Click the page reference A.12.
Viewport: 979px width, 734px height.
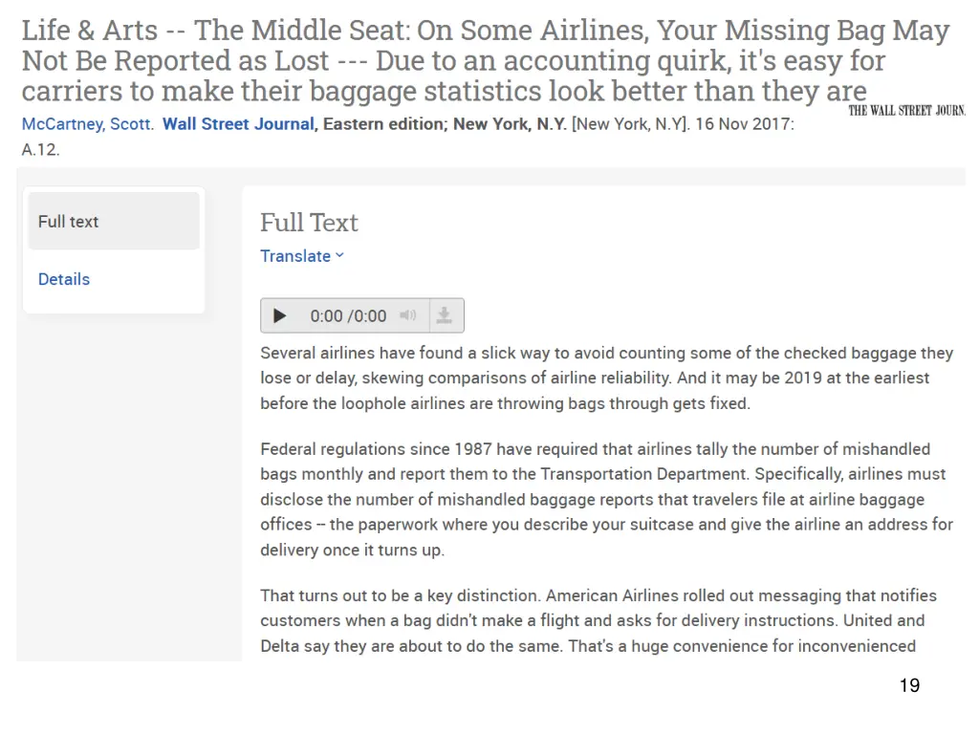40,150
